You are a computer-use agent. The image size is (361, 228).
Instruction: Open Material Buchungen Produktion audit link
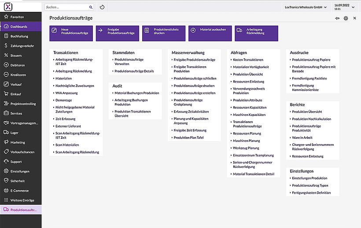(137, 93)
